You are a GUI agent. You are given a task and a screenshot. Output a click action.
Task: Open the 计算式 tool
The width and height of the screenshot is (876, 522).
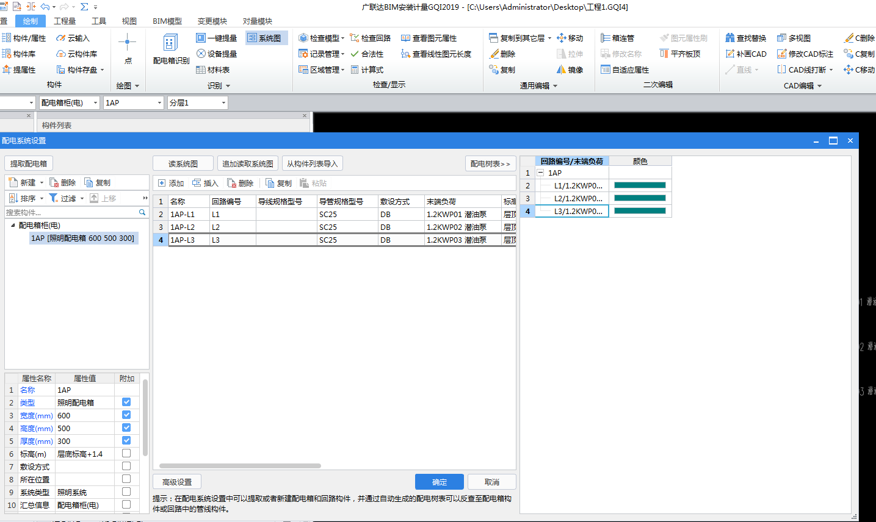point(367,70)
